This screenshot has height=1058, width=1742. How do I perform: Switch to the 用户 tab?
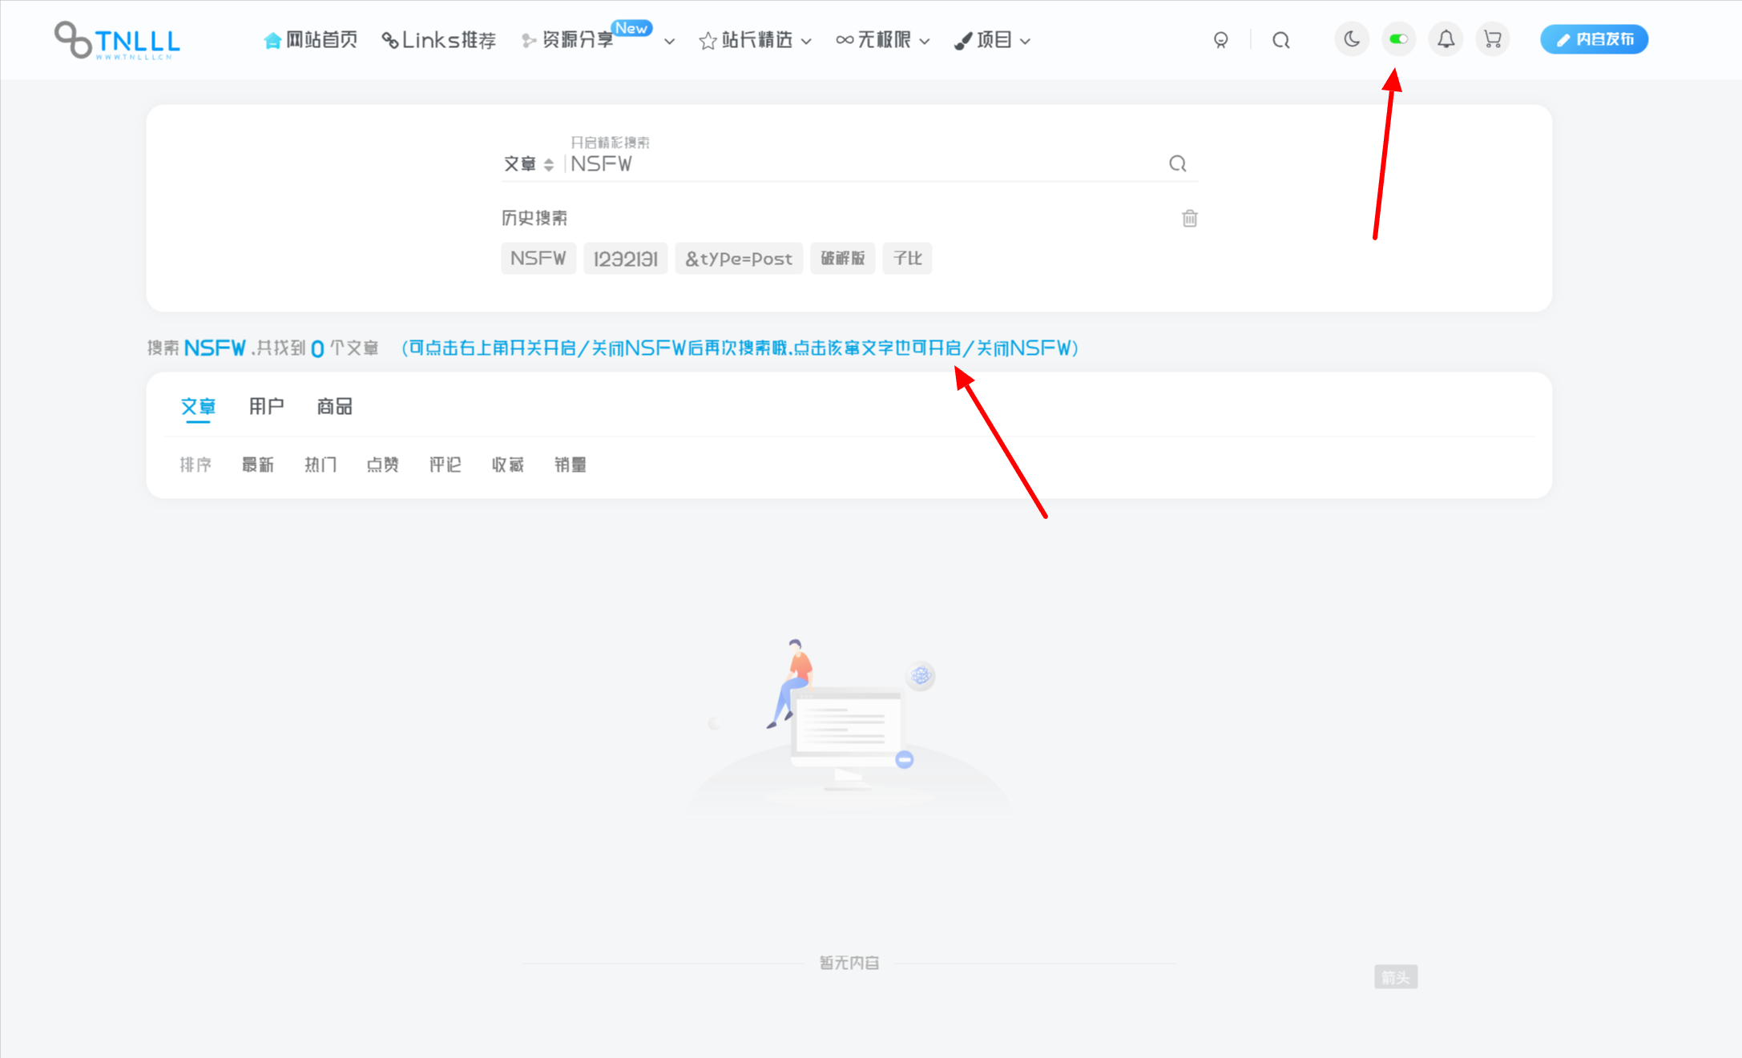[266, 407]
